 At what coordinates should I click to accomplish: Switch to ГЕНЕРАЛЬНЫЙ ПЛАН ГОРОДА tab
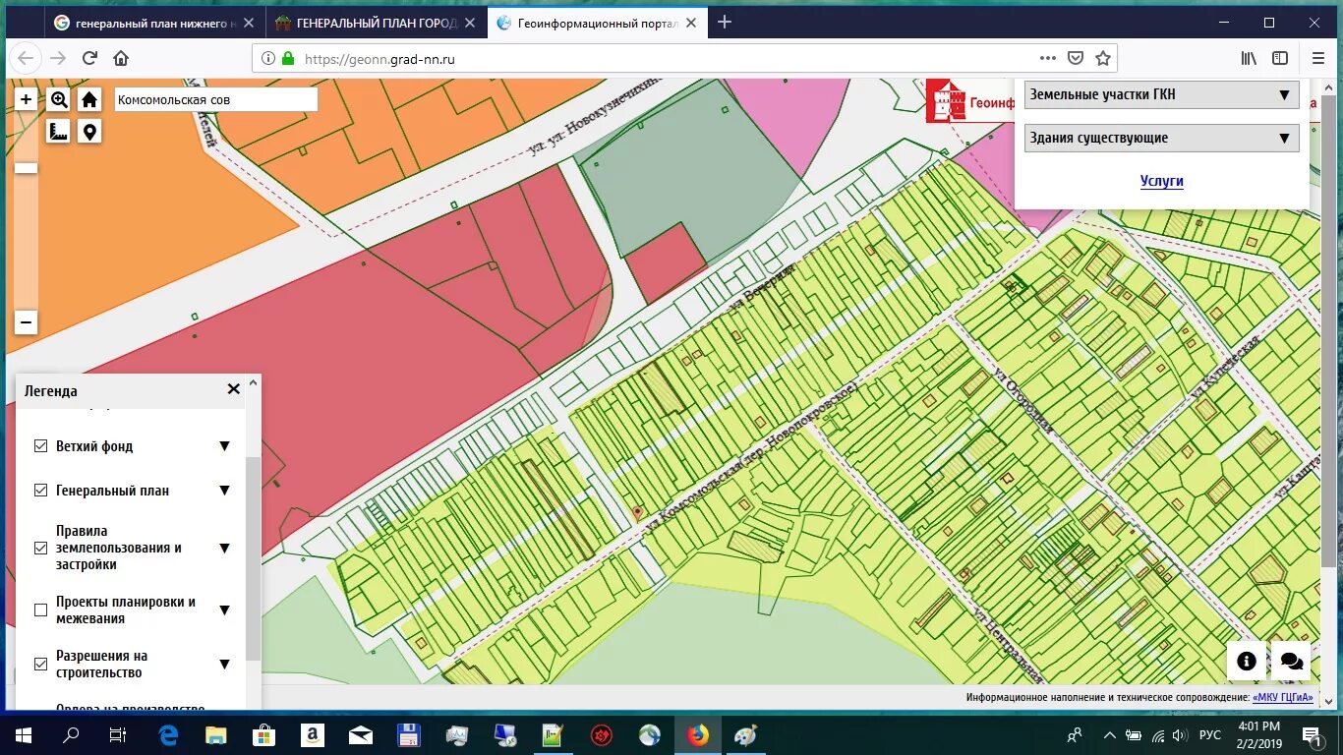377,23
